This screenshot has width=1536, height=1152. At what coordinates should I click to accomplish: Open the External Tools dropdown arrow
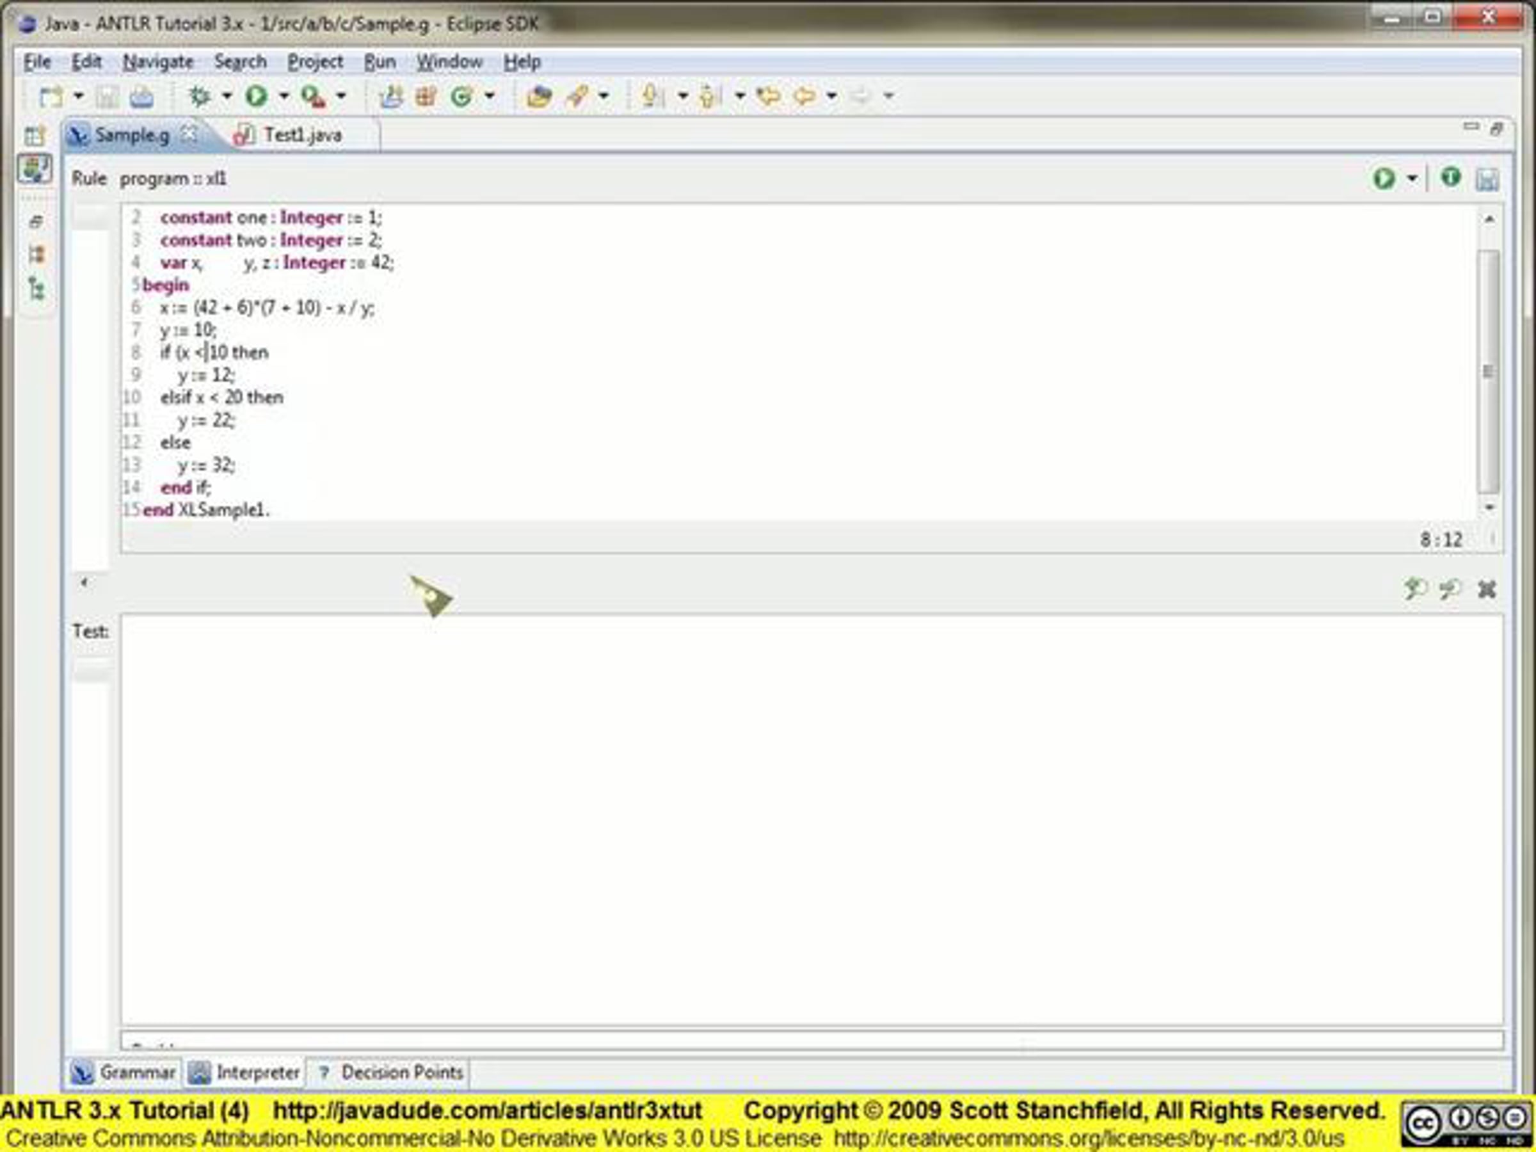point(341,96)
